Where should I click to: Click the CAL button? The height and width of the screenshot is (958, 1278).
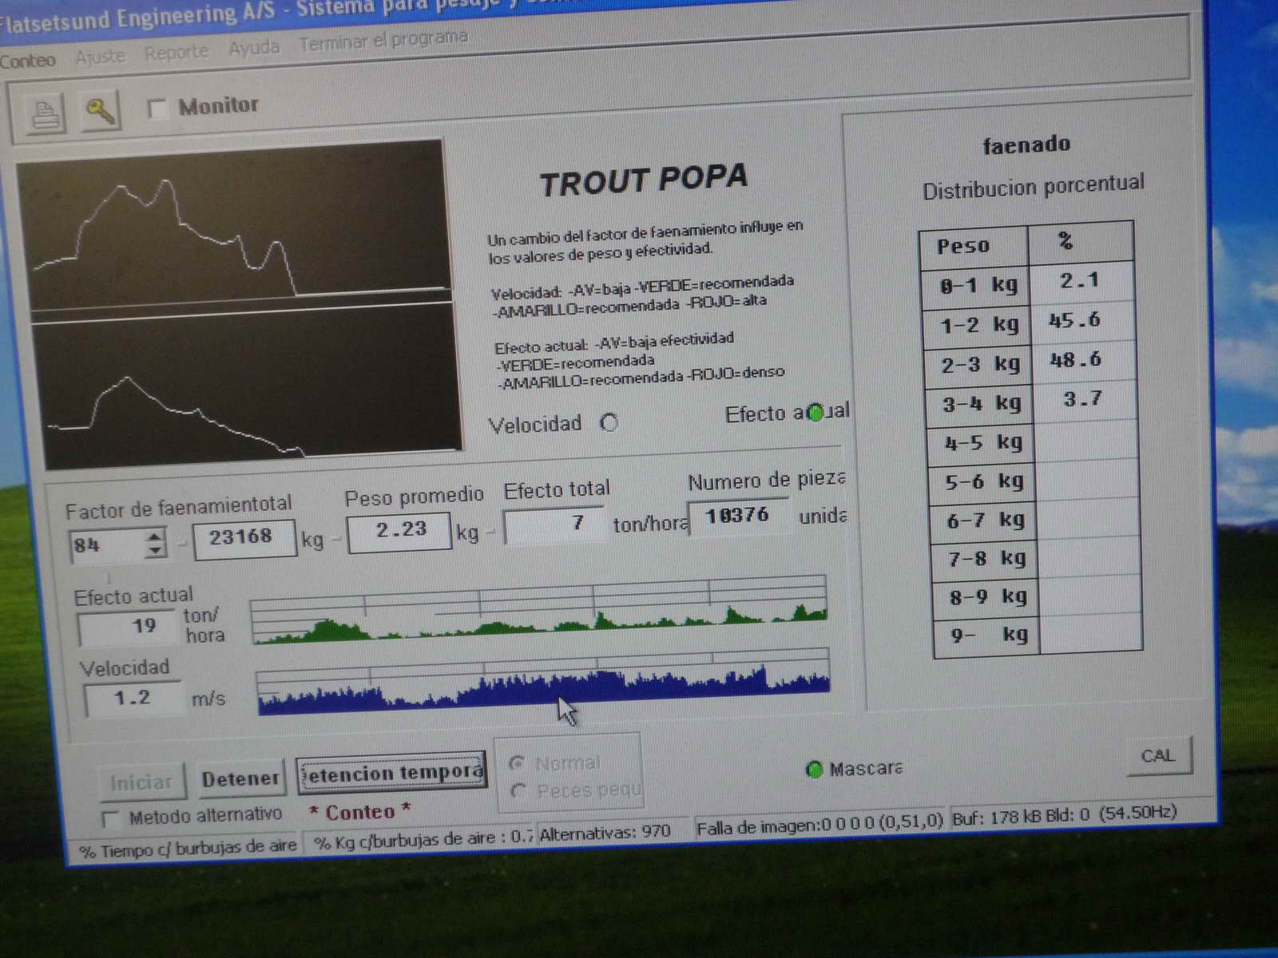[1157, 756]
